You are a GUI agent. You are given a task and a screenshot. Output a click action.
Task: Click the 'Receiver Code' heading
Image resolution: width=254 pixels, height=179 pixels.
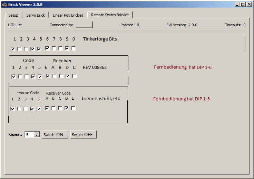[58, 93]
